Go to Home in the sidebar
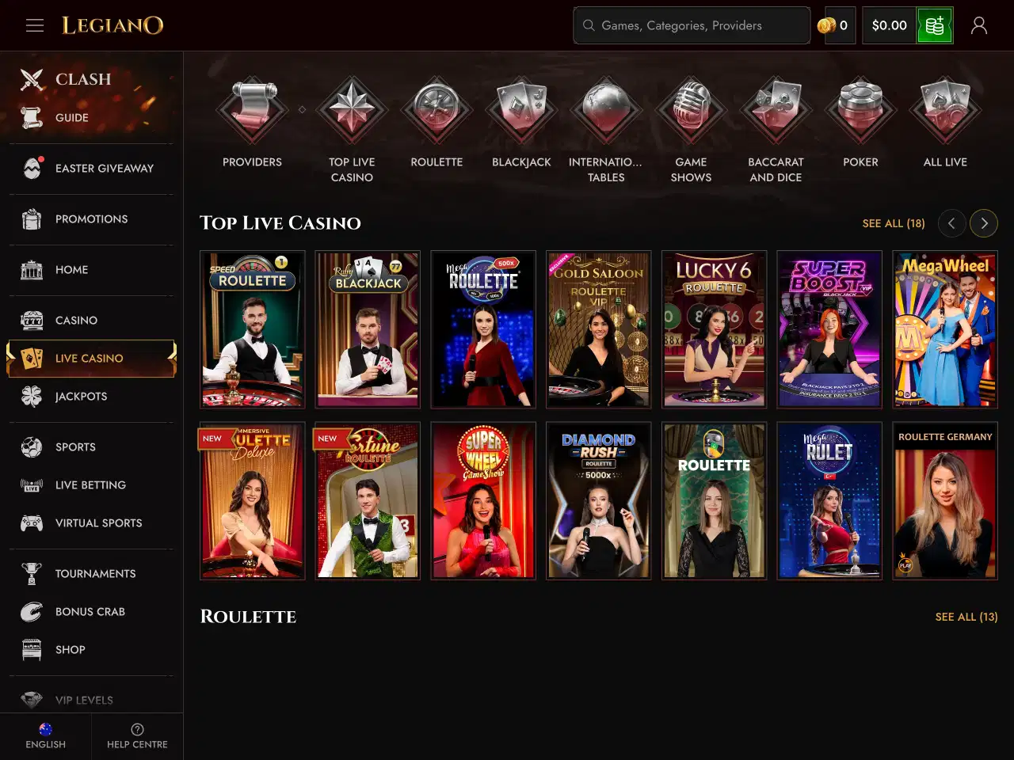 [x=91, y=270]
